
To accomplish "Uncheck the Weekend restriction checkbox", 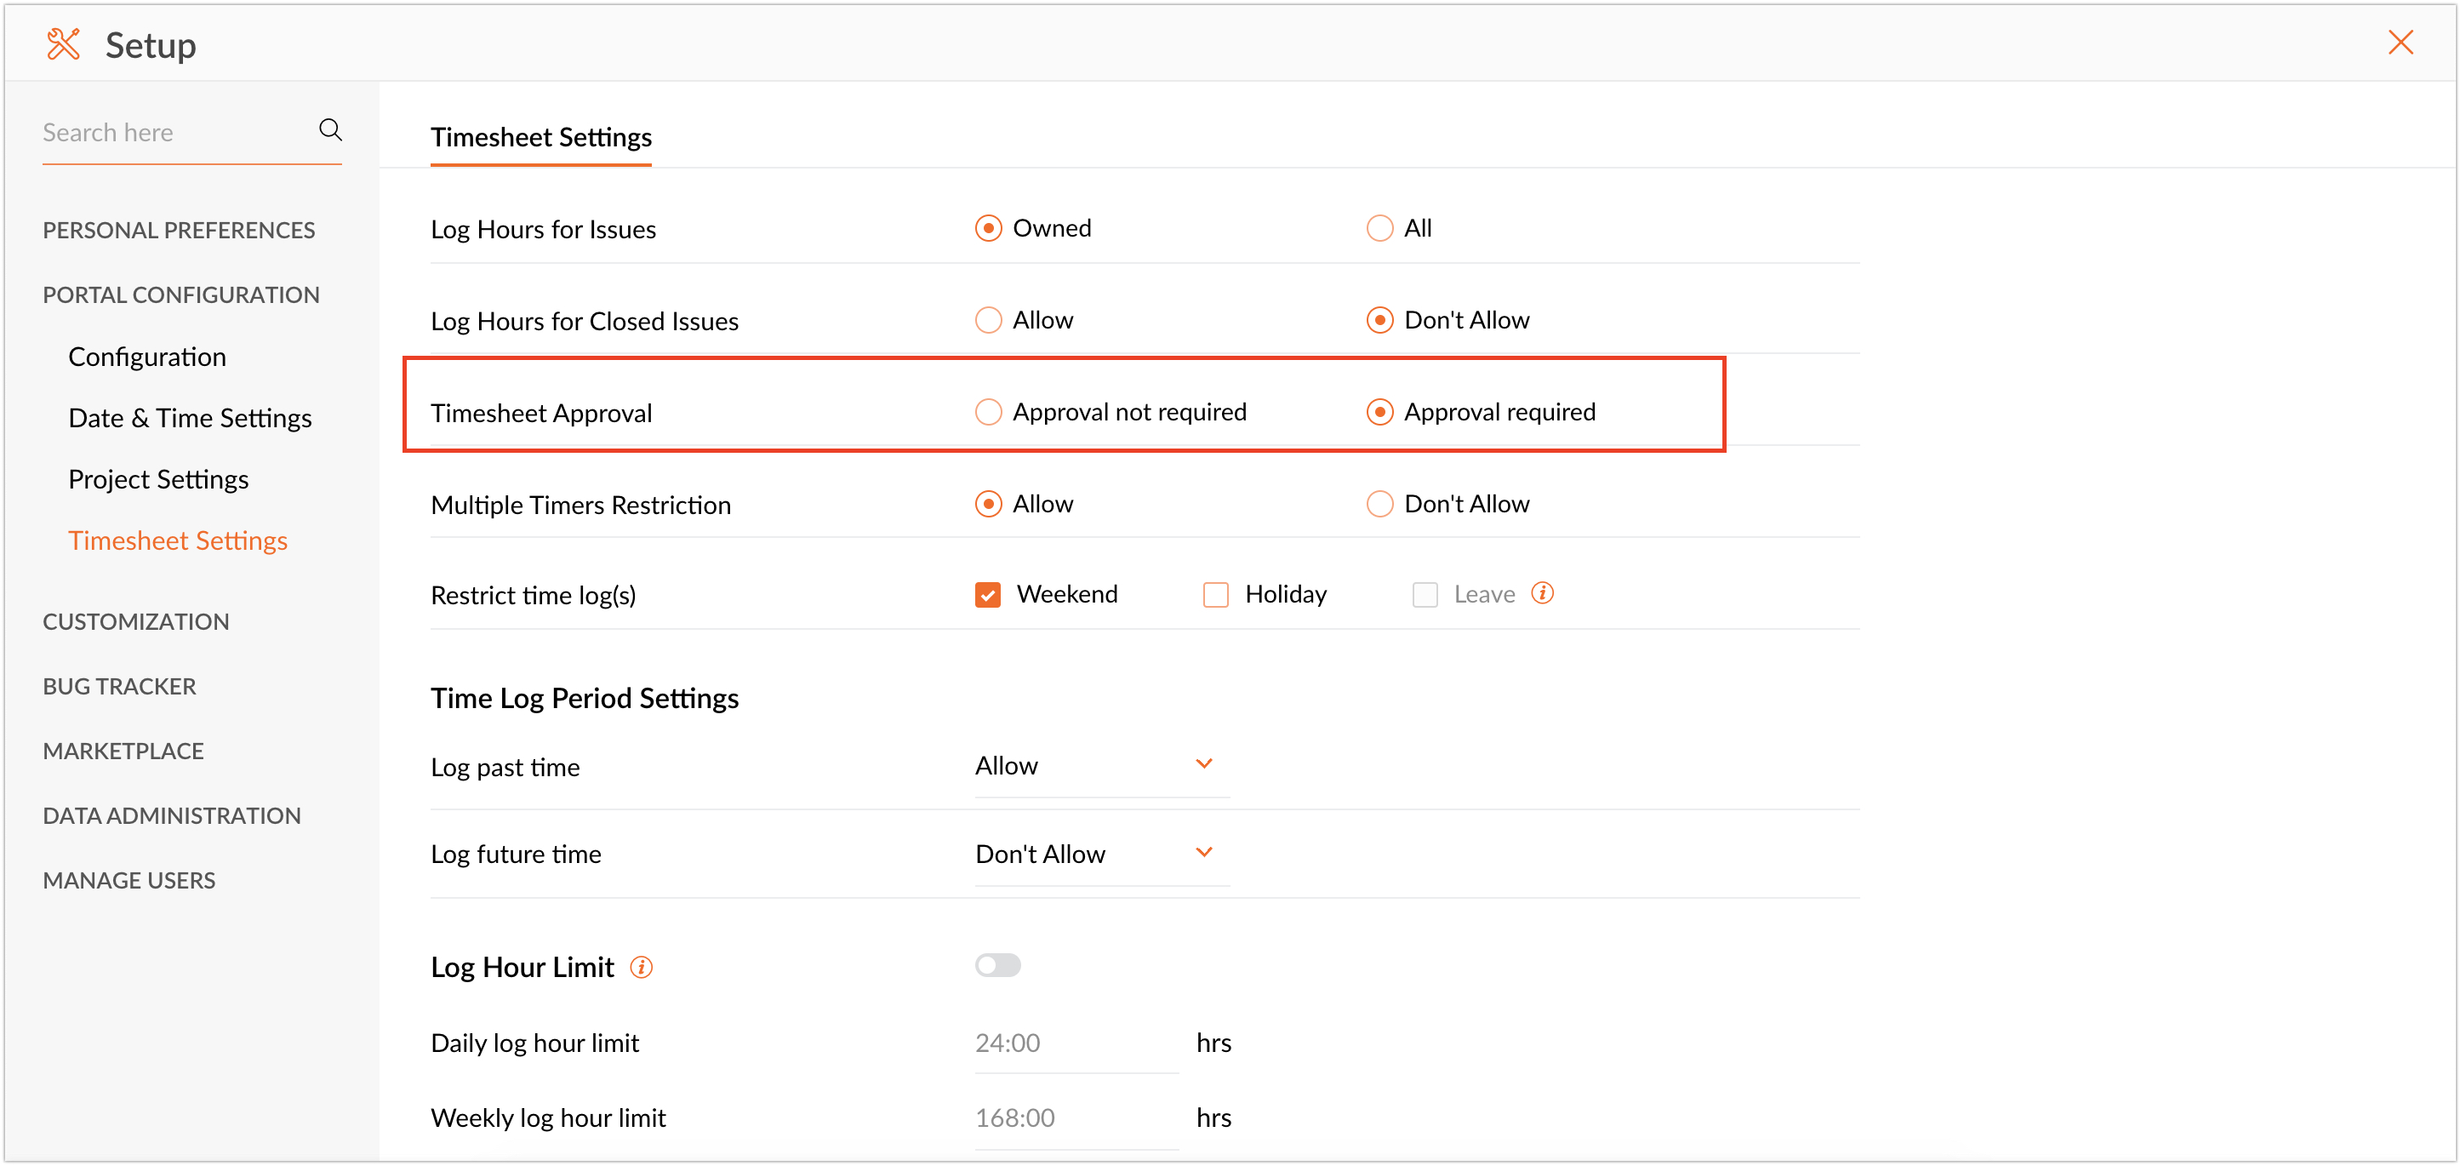I will pyautogui.click(x=988, y=594).
